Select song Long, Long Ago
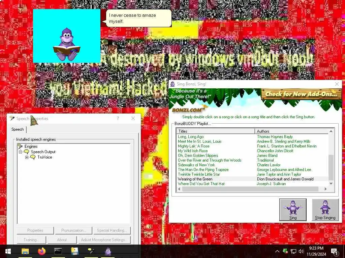The height and width of the screenshot is (258, 345). point(191,137)
